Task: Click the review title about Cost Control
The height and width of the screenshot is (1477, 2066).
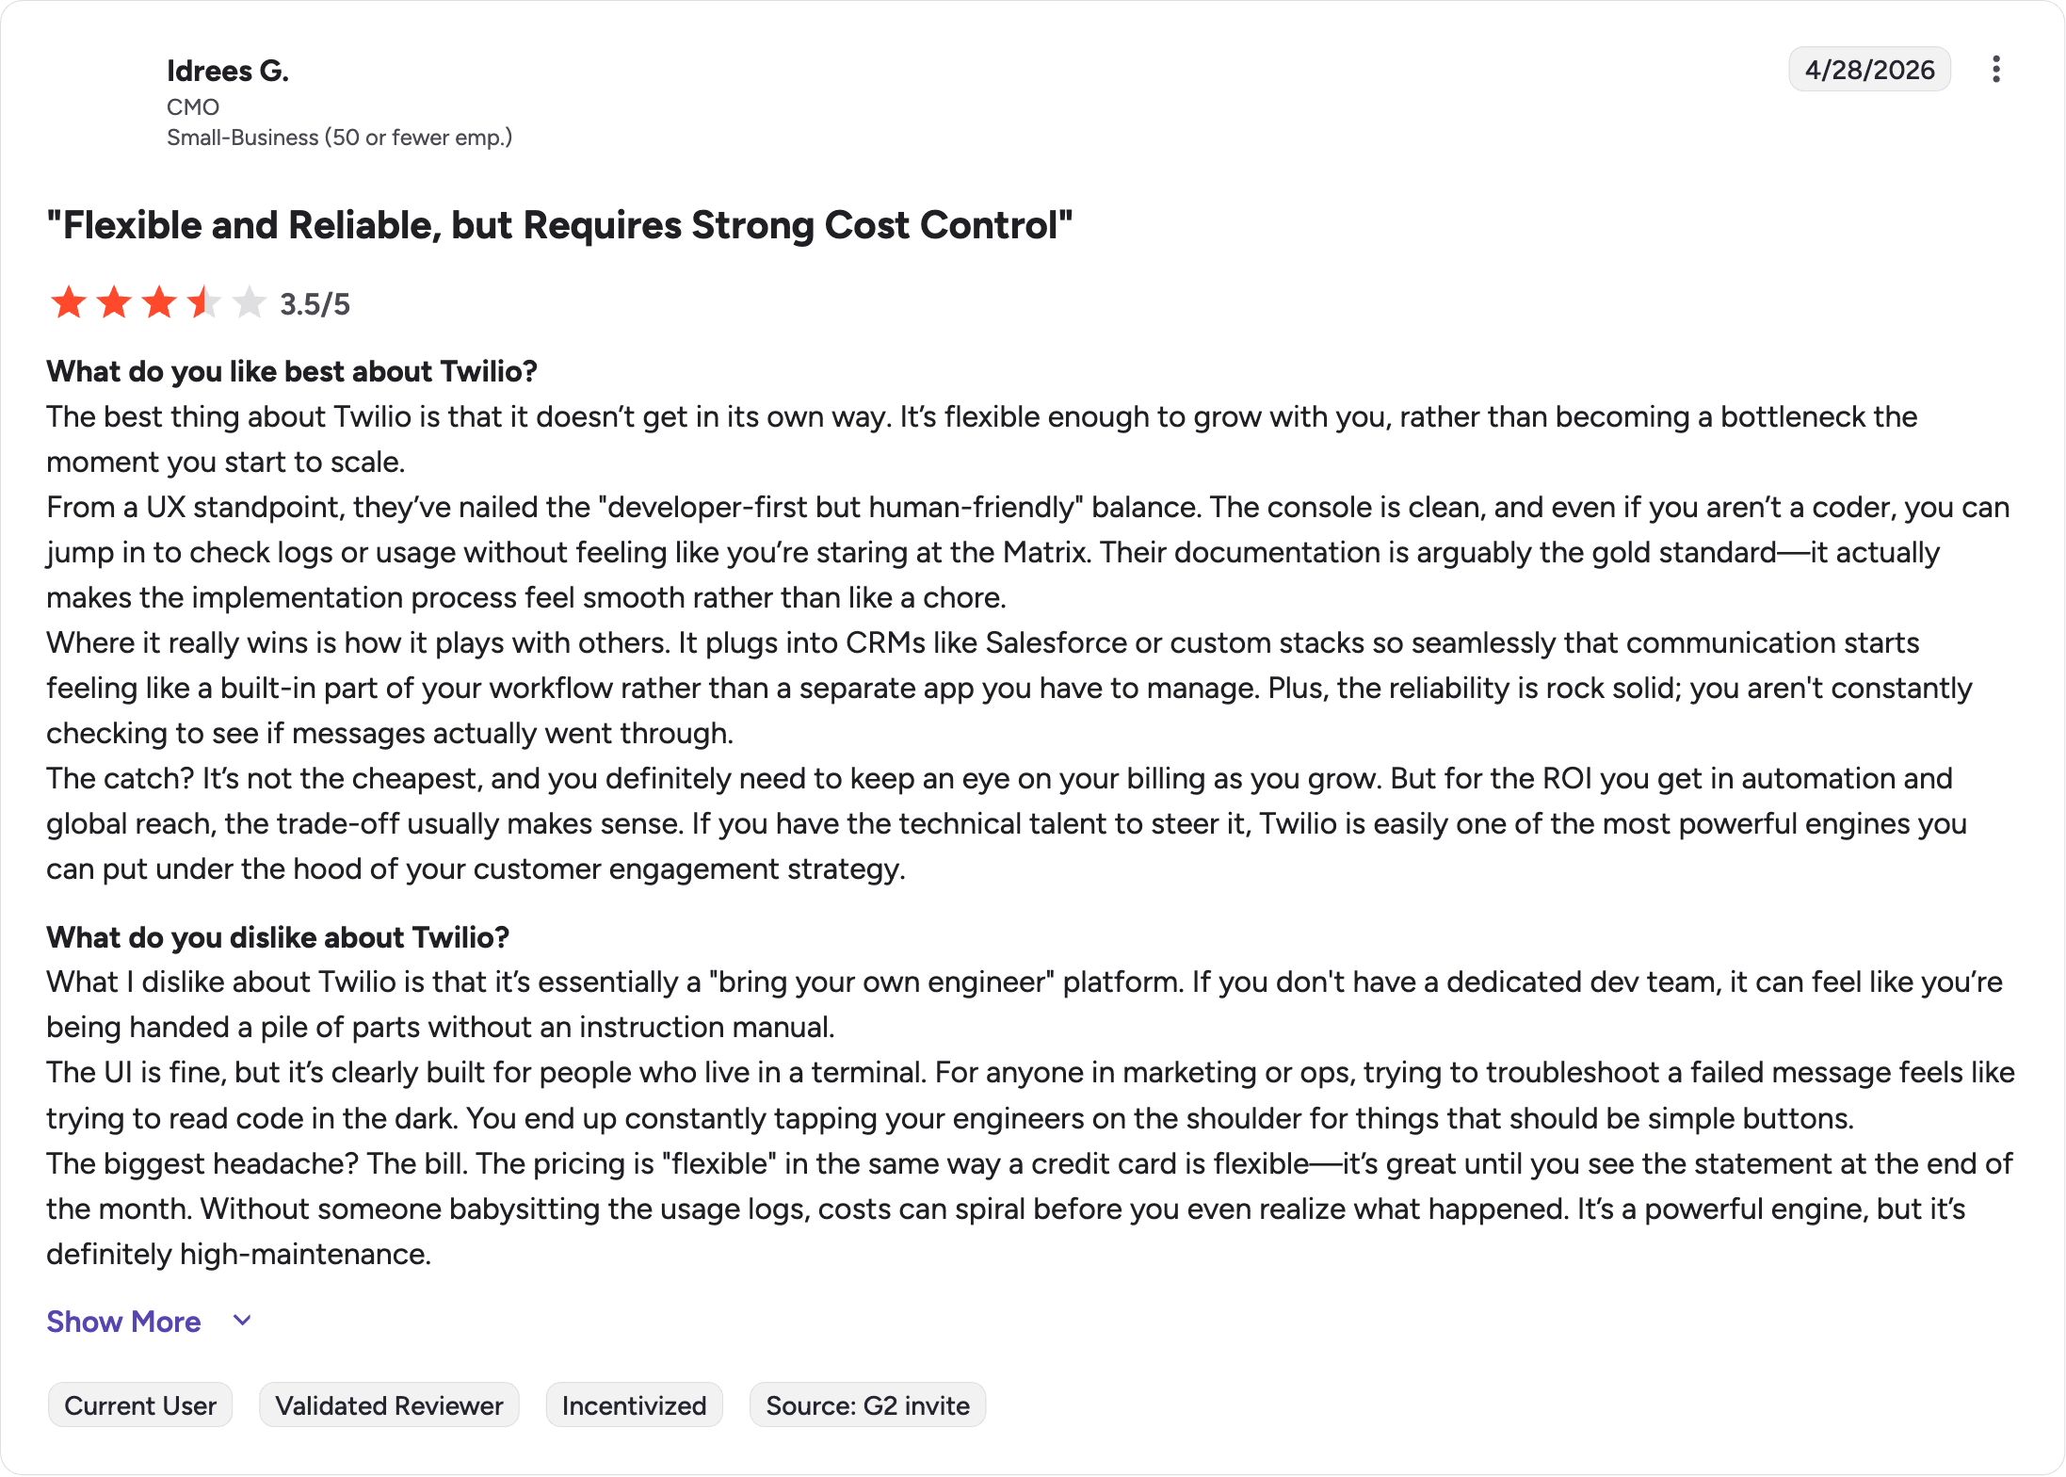Action: pos(559,225)
